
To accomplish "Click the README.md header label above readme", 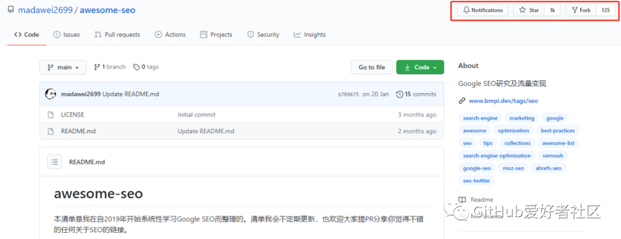I will coord(87,162).
